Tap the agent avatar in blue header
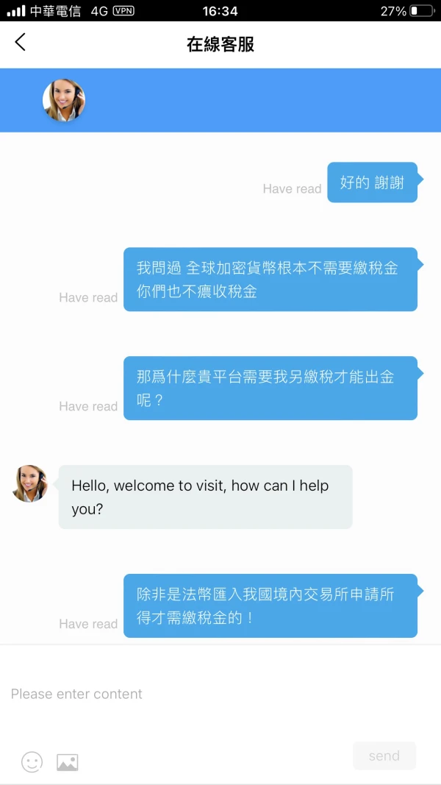The width and height of the screenshot is (441, 785). 64,100
